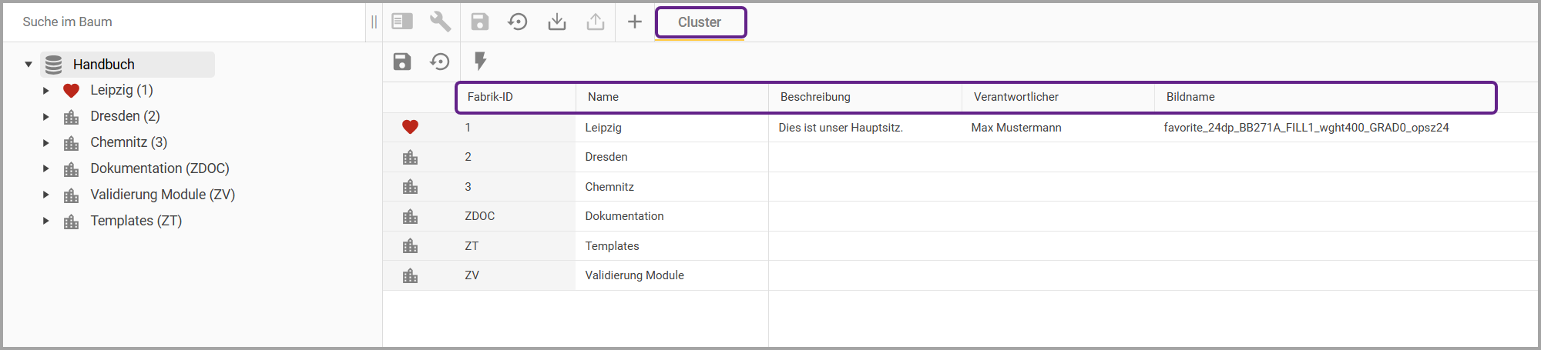Click the plus icon to add new
Screen dimensions: 1541x350
pos(635,22)
